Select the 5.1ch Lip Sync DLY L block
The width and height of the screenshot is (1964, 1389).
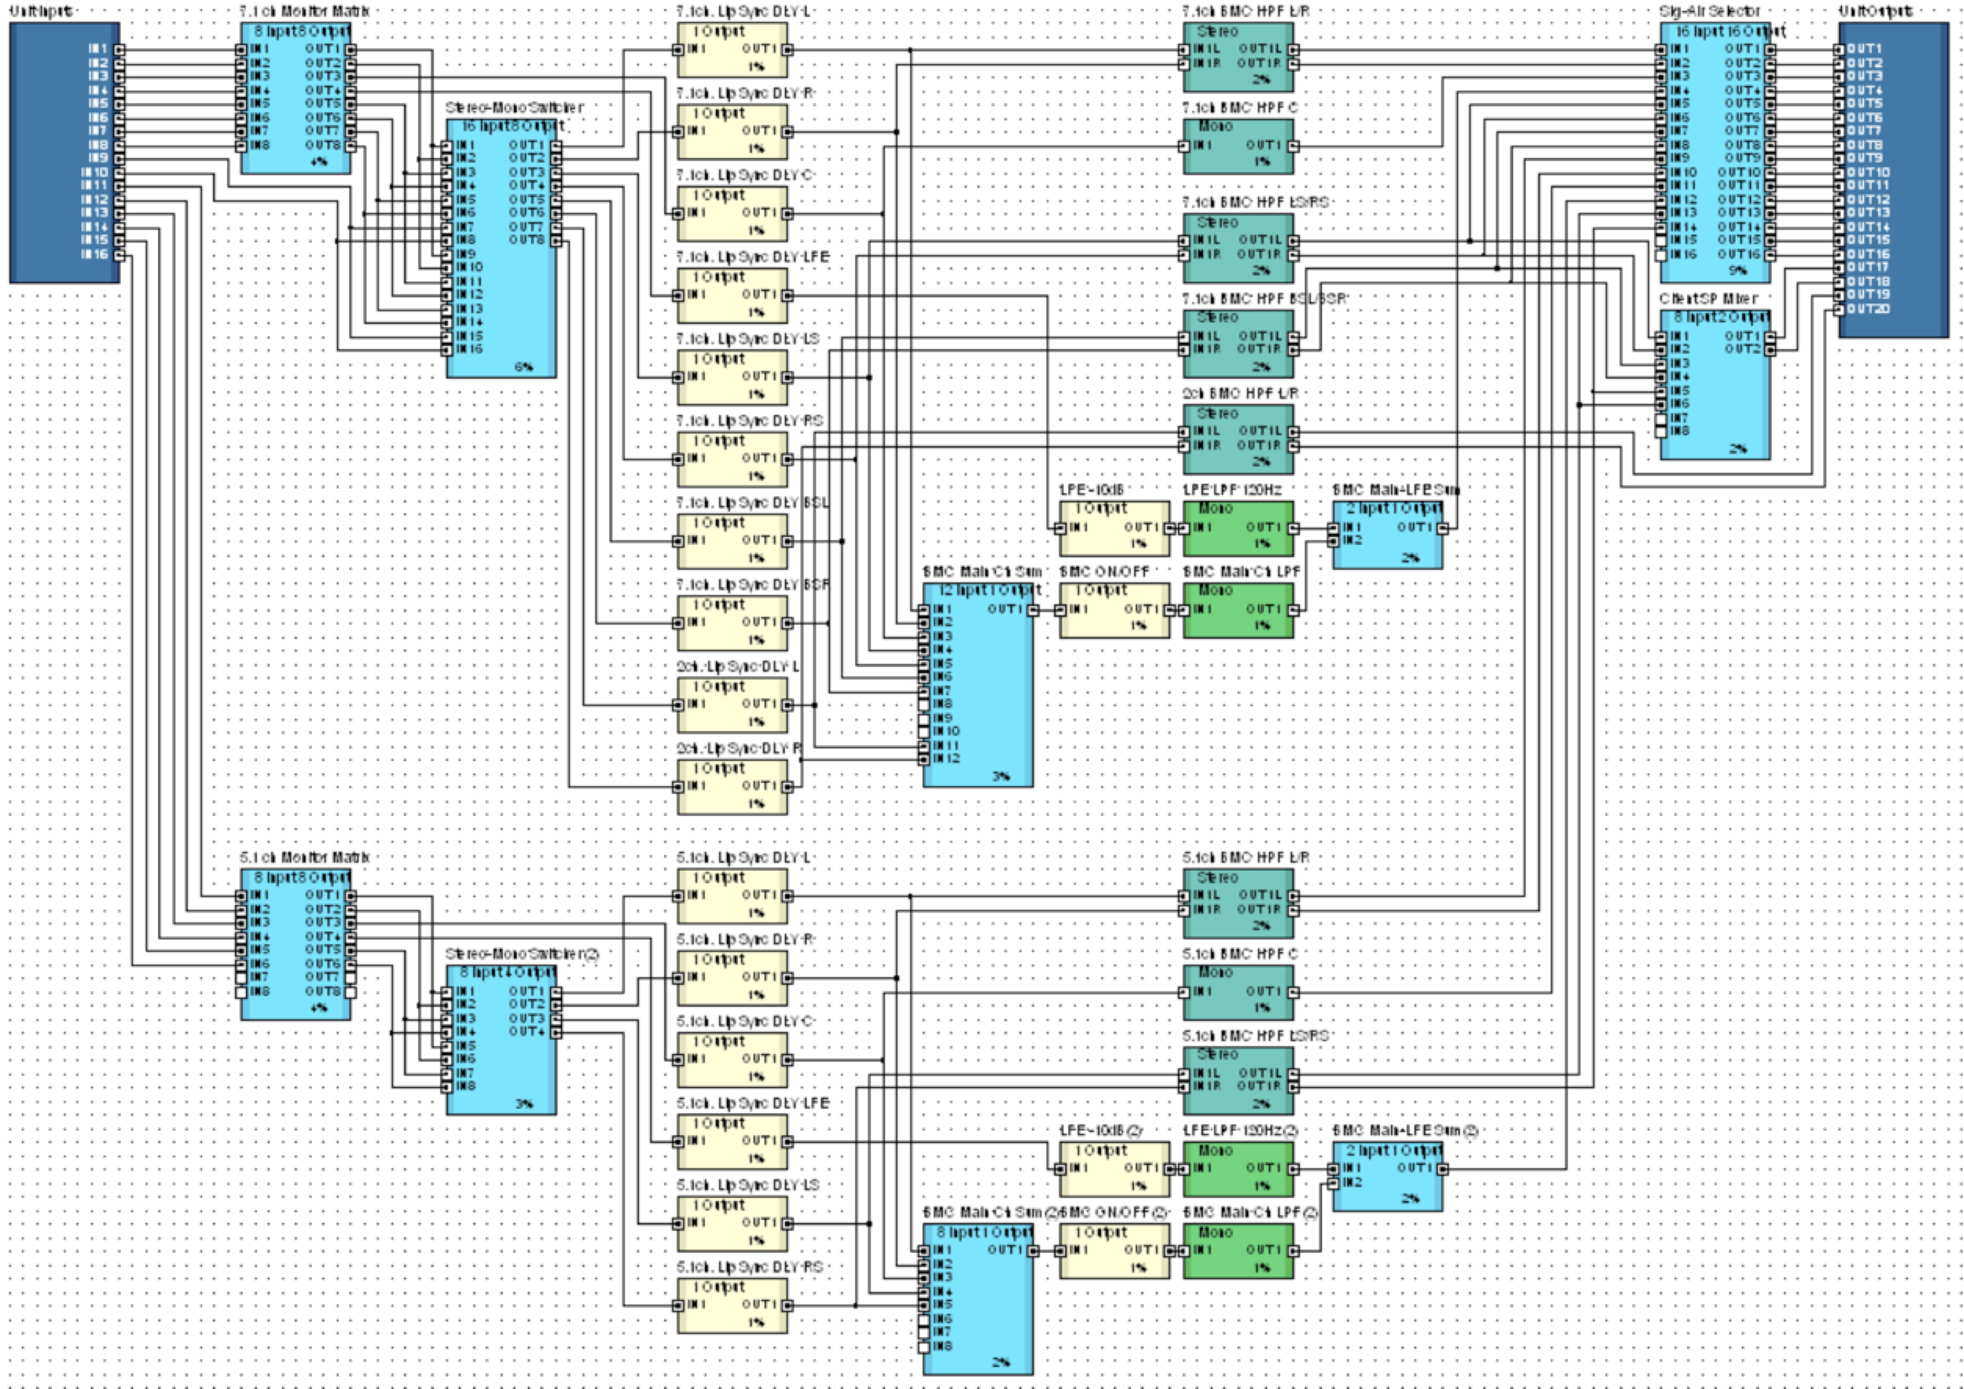pos(732,896)
